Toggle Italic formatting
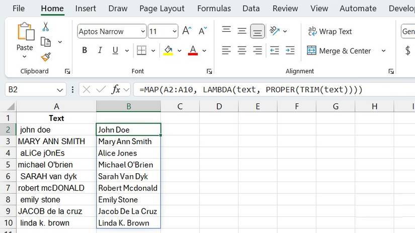Image resolution: width=415 pixels, height=233 pixels. tap(100, 50)
